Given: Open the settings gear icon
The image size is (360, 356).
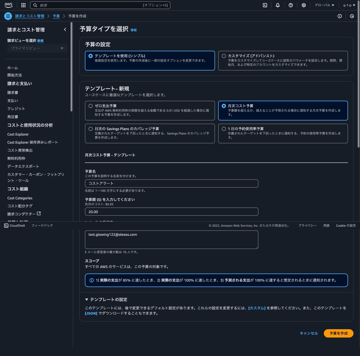Looking at the screenshot, I should coord(304,5).
